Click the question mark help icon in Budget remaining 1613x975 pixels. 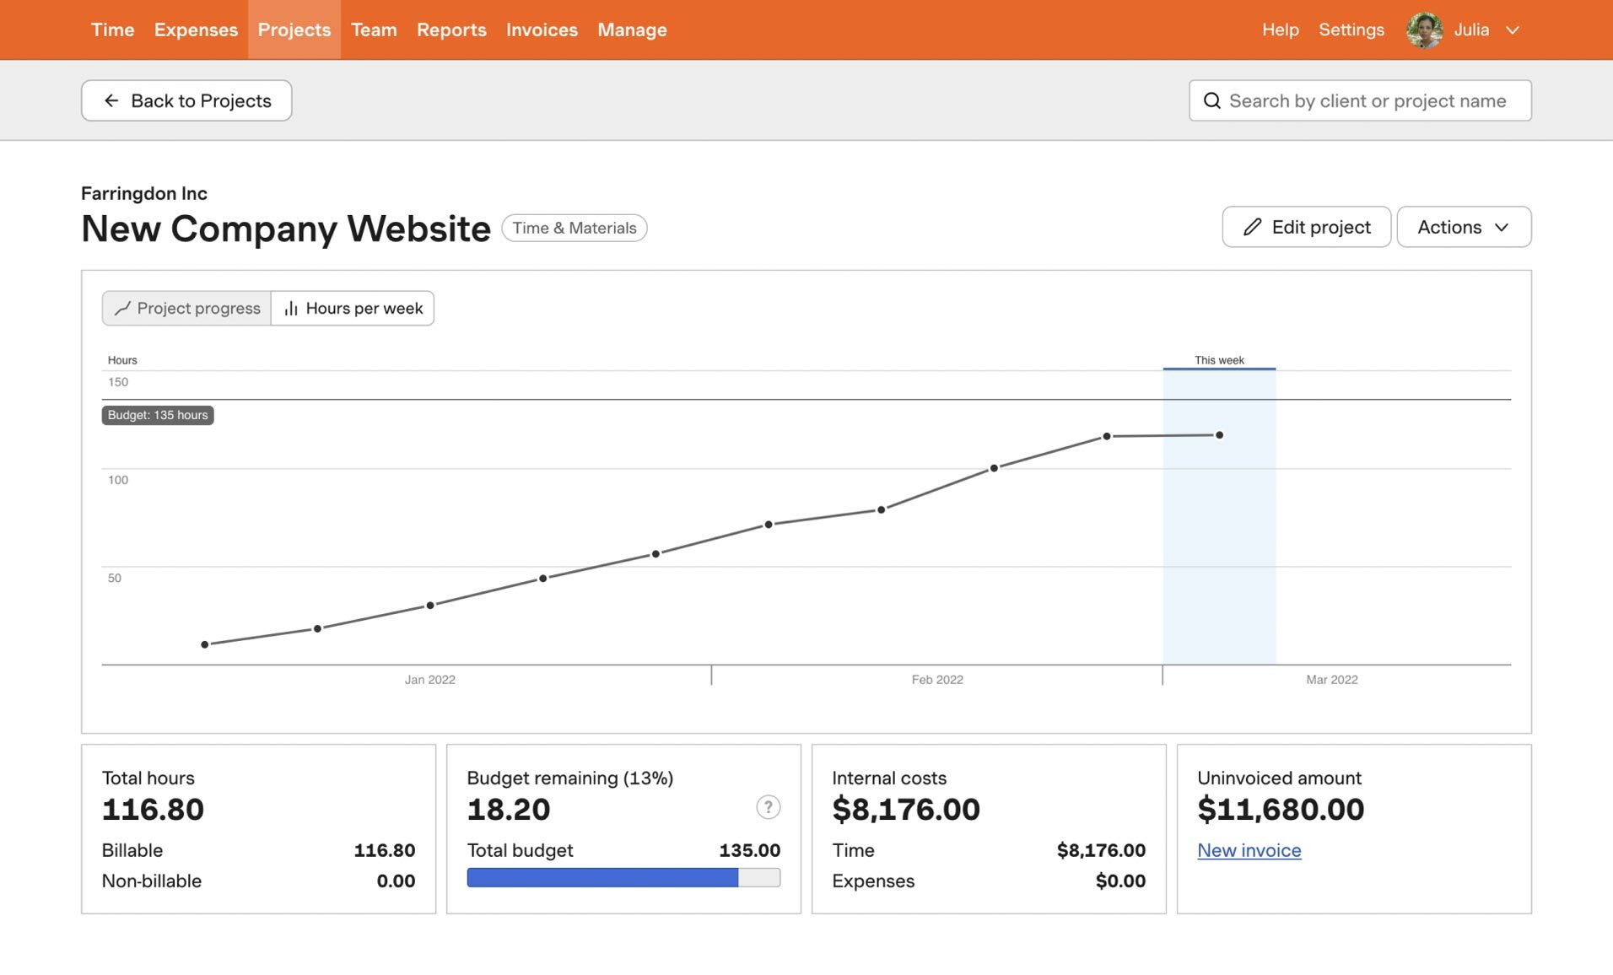[768, 807]
